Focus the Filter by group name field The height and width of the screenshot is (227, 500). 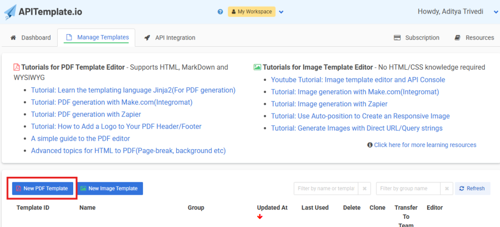pos(409,189)
